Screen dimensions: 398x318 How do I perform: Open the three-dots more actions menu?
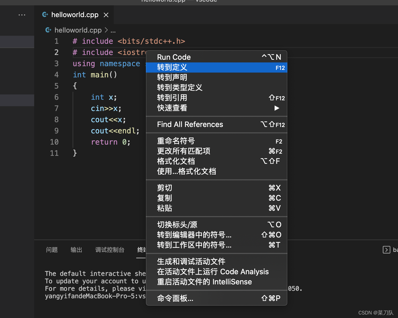click(x=22, y=15)
